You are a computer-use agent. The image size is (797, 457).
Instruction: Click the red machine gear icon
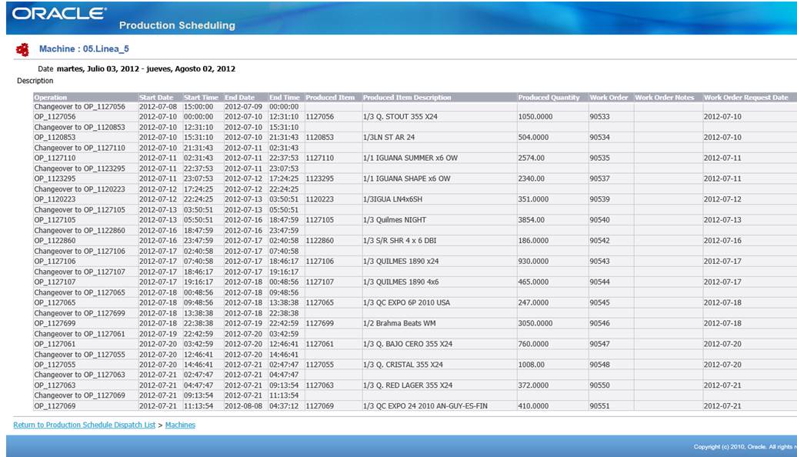tap(22, 49)
